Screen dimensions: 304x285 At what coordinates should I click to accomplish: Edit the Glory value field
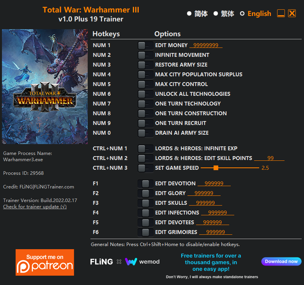pyautogui.click(x=204, y=193)
